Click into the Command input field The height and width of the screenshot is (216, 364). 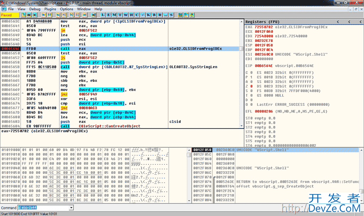44,207
